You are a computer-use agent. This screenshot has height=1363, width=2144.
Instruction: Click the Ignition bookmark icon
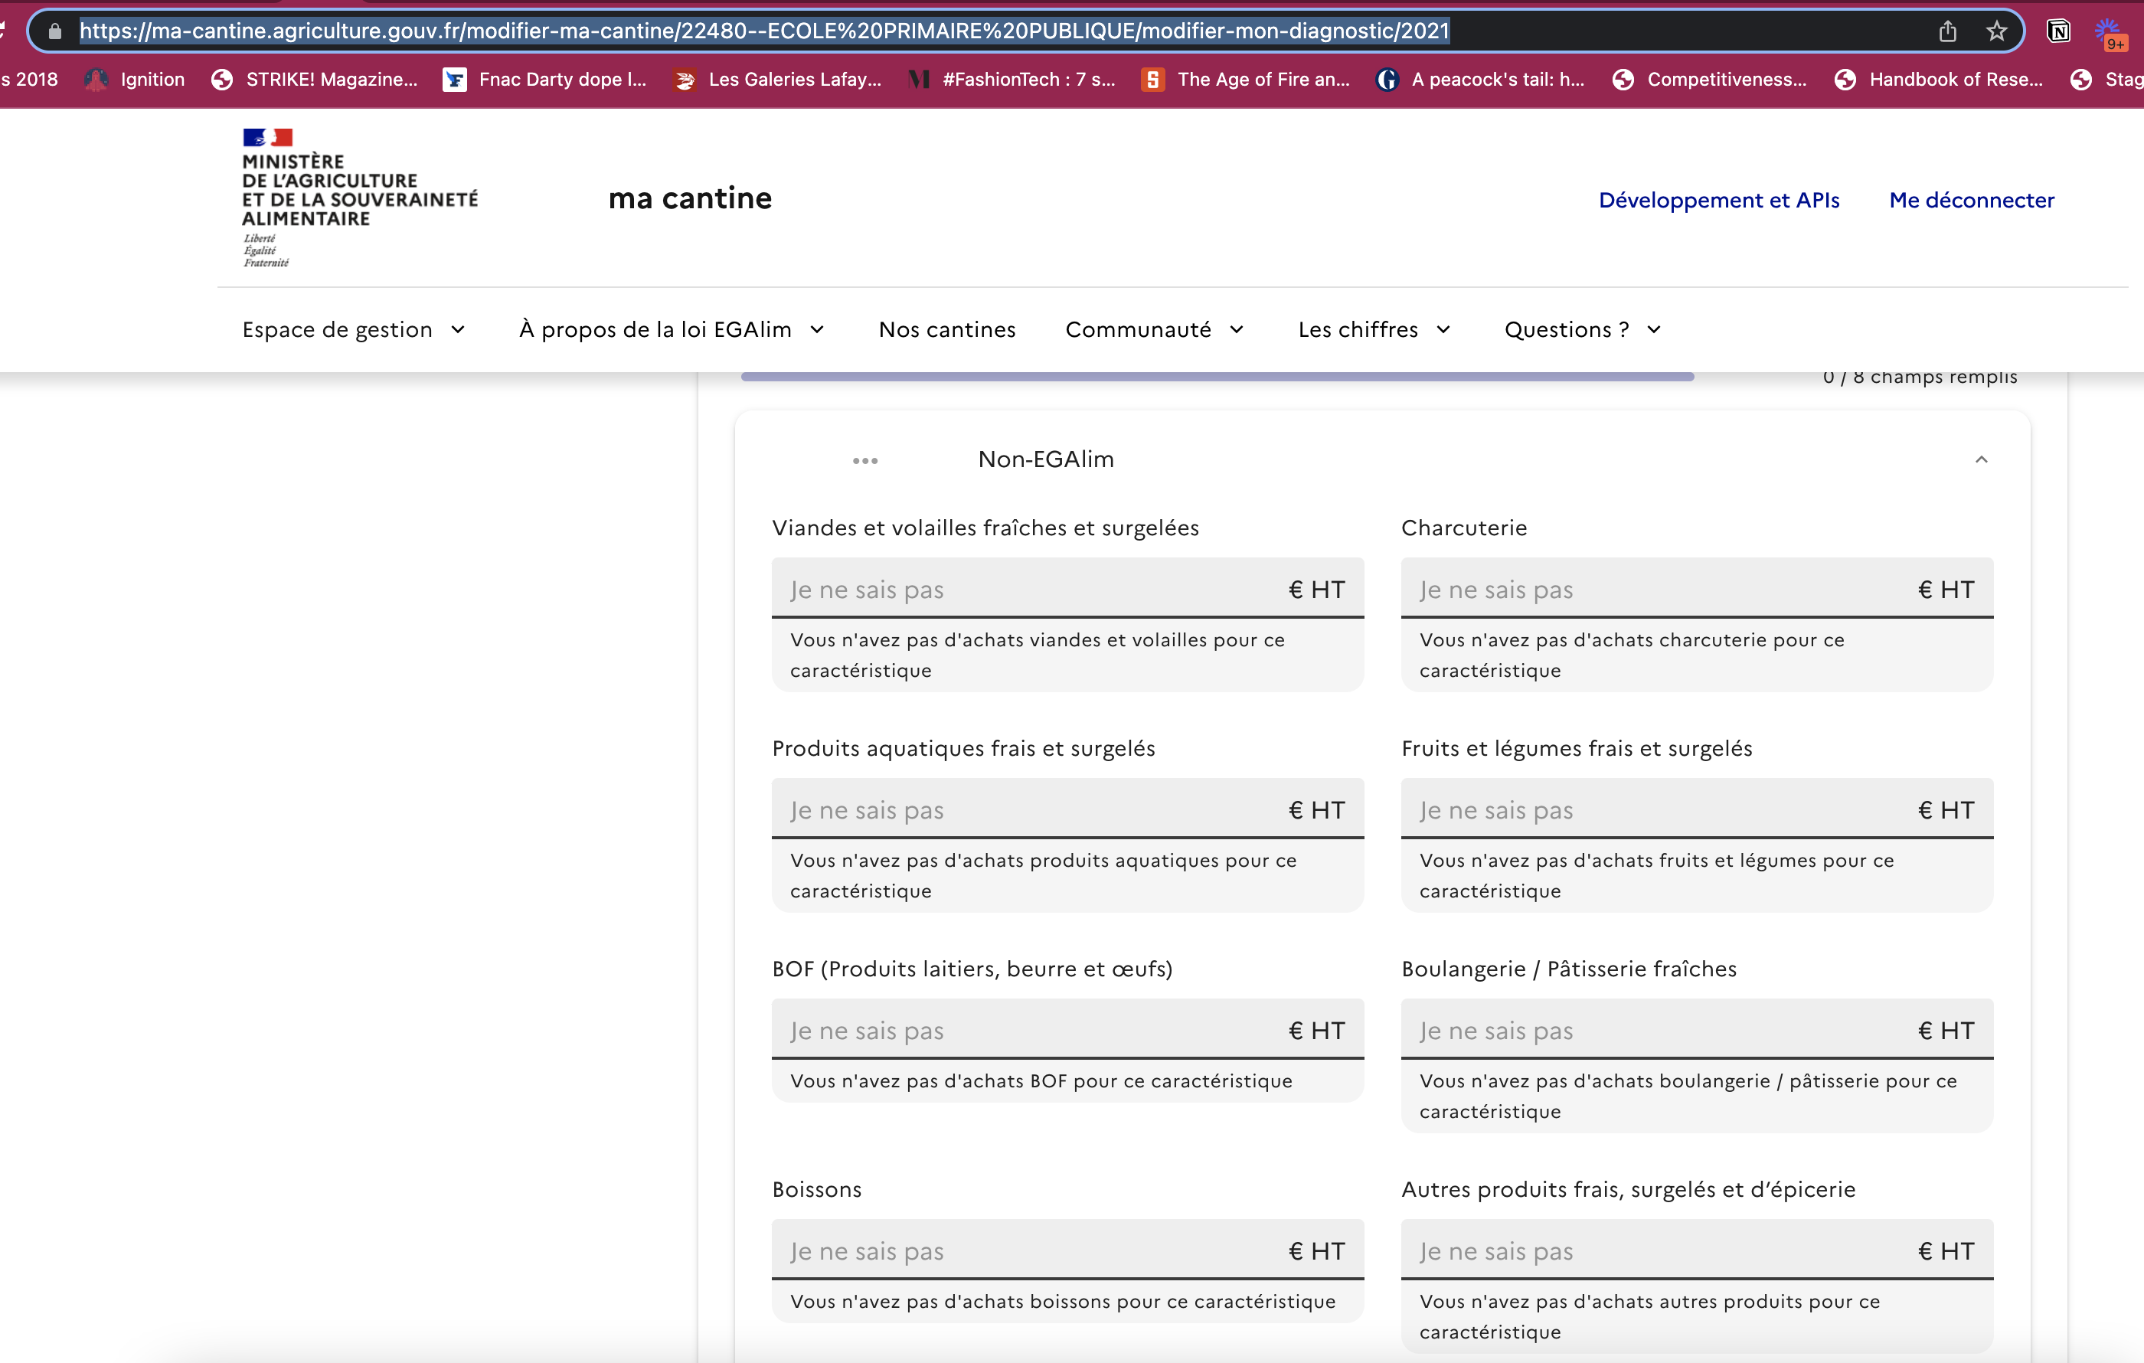(x=95, y=79)
